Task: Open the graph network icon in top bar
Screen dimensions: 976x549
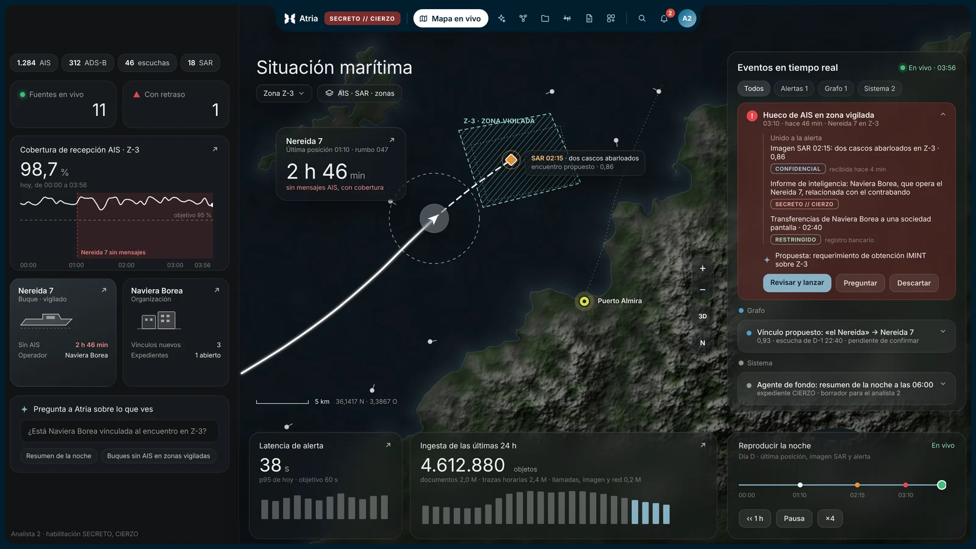Action: (523, 18)
